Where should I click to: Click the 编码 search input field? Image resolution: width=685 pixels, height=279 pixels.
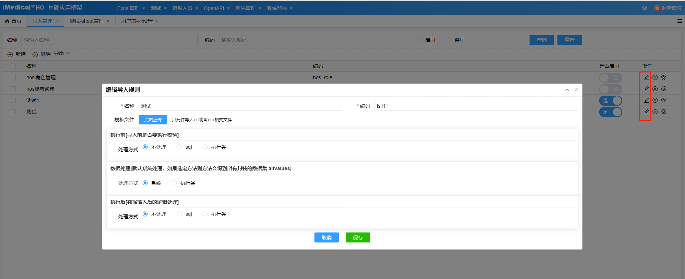click(x=307, y=40)
